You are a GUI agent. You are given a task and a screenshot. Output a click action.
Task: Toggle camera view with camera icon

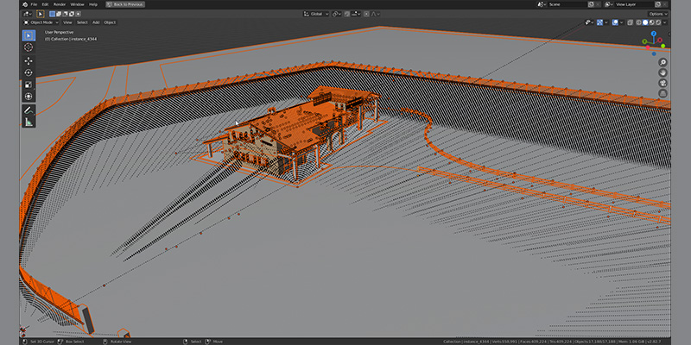(x=662, y=83)
